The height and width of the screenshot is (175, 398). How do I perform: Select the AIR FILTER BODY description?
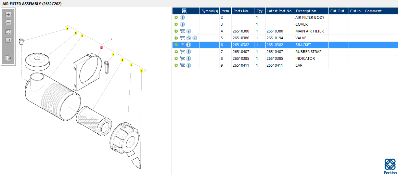tap(310, 17)
